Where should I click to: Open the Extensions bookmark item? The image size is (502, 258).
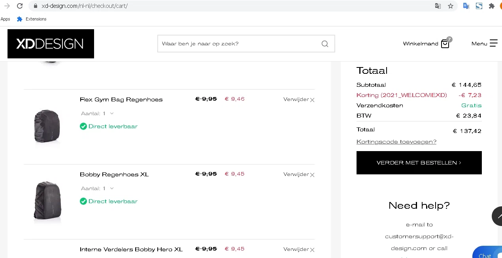(32, 19)
